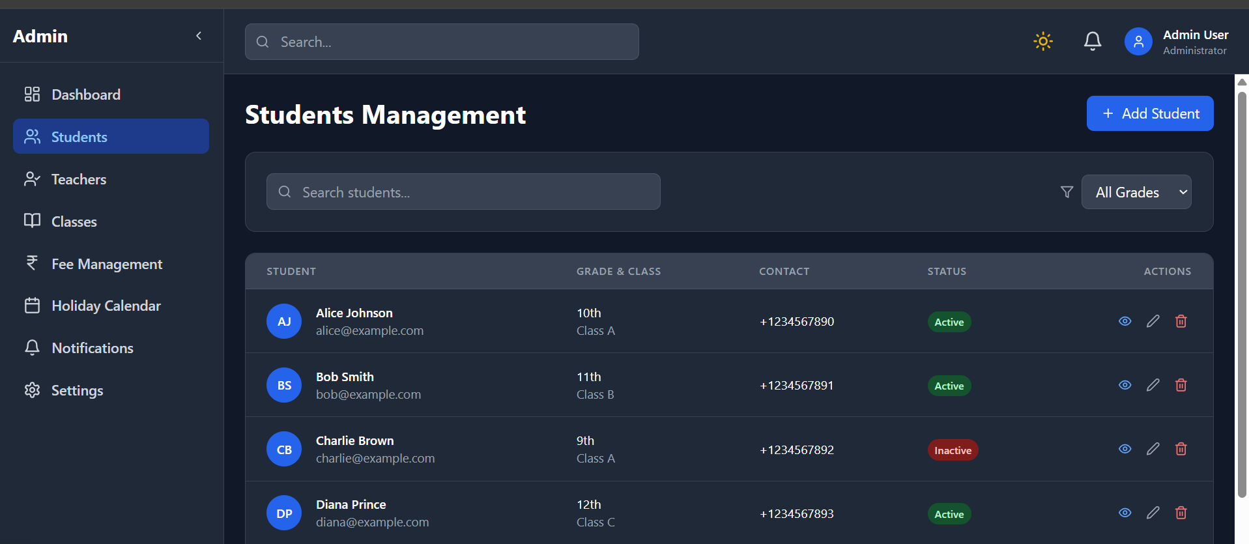Click the GRADE & CLASS column header

(618, 271)
